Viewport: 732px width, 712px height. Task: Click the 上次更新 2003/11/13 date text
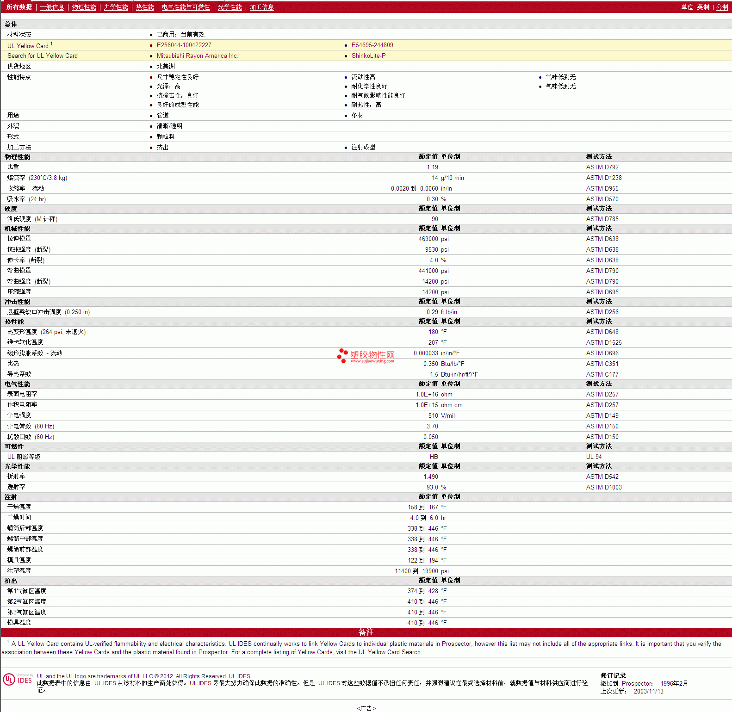pos(632,692)
